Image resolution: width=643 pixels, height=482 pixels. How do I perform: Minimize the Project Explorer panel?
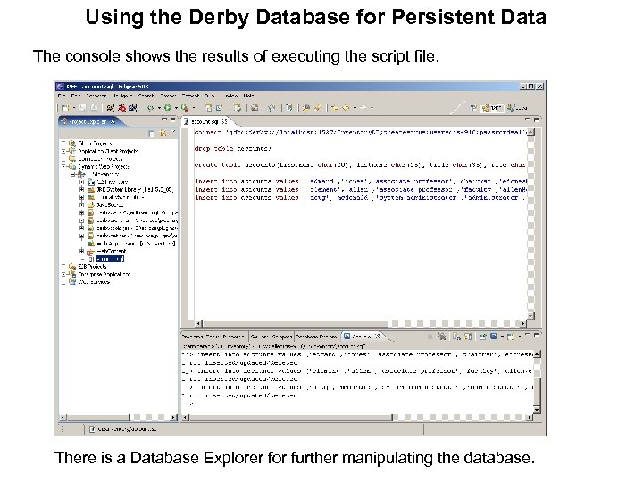(x=164, y=120)
